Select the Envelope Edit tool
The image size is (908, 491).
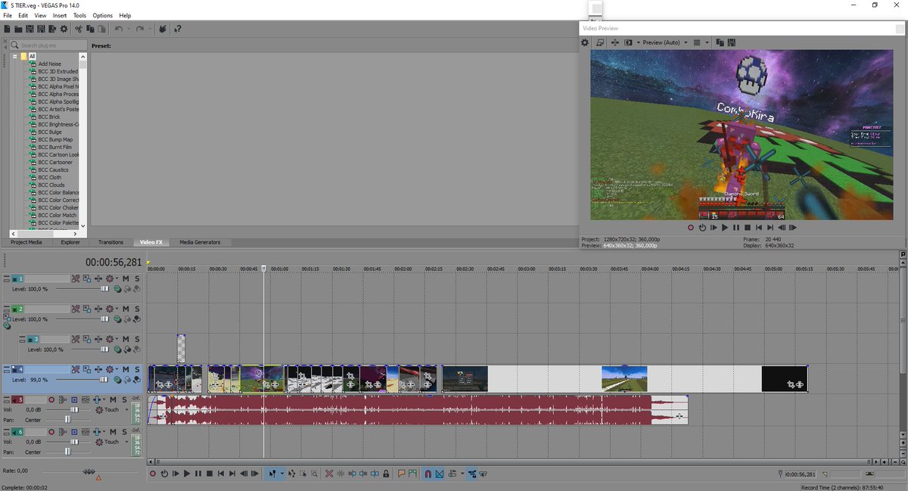click(x=291, y=474)
